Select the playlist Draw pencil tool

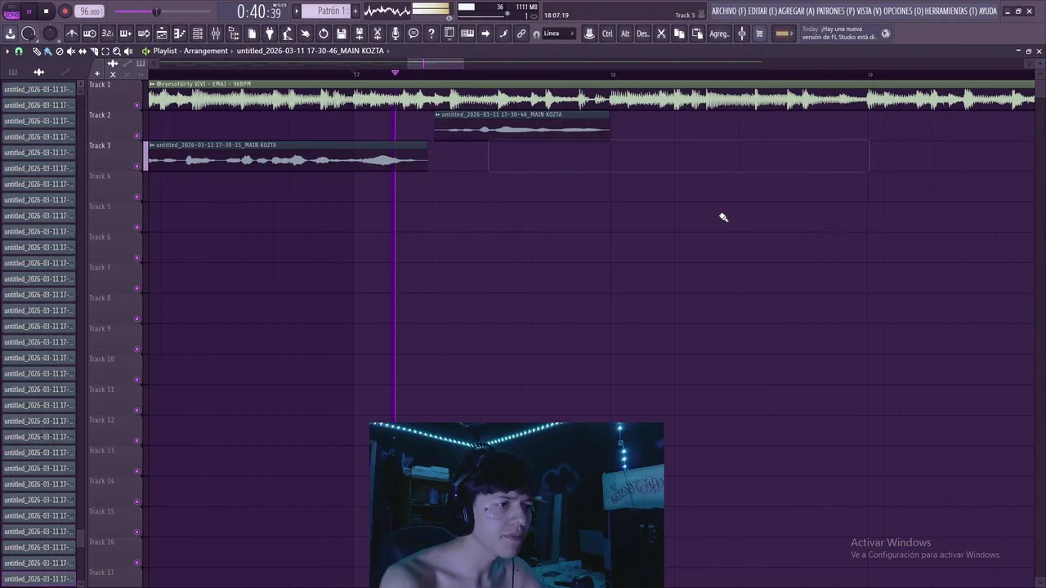[x=37, y=51]
